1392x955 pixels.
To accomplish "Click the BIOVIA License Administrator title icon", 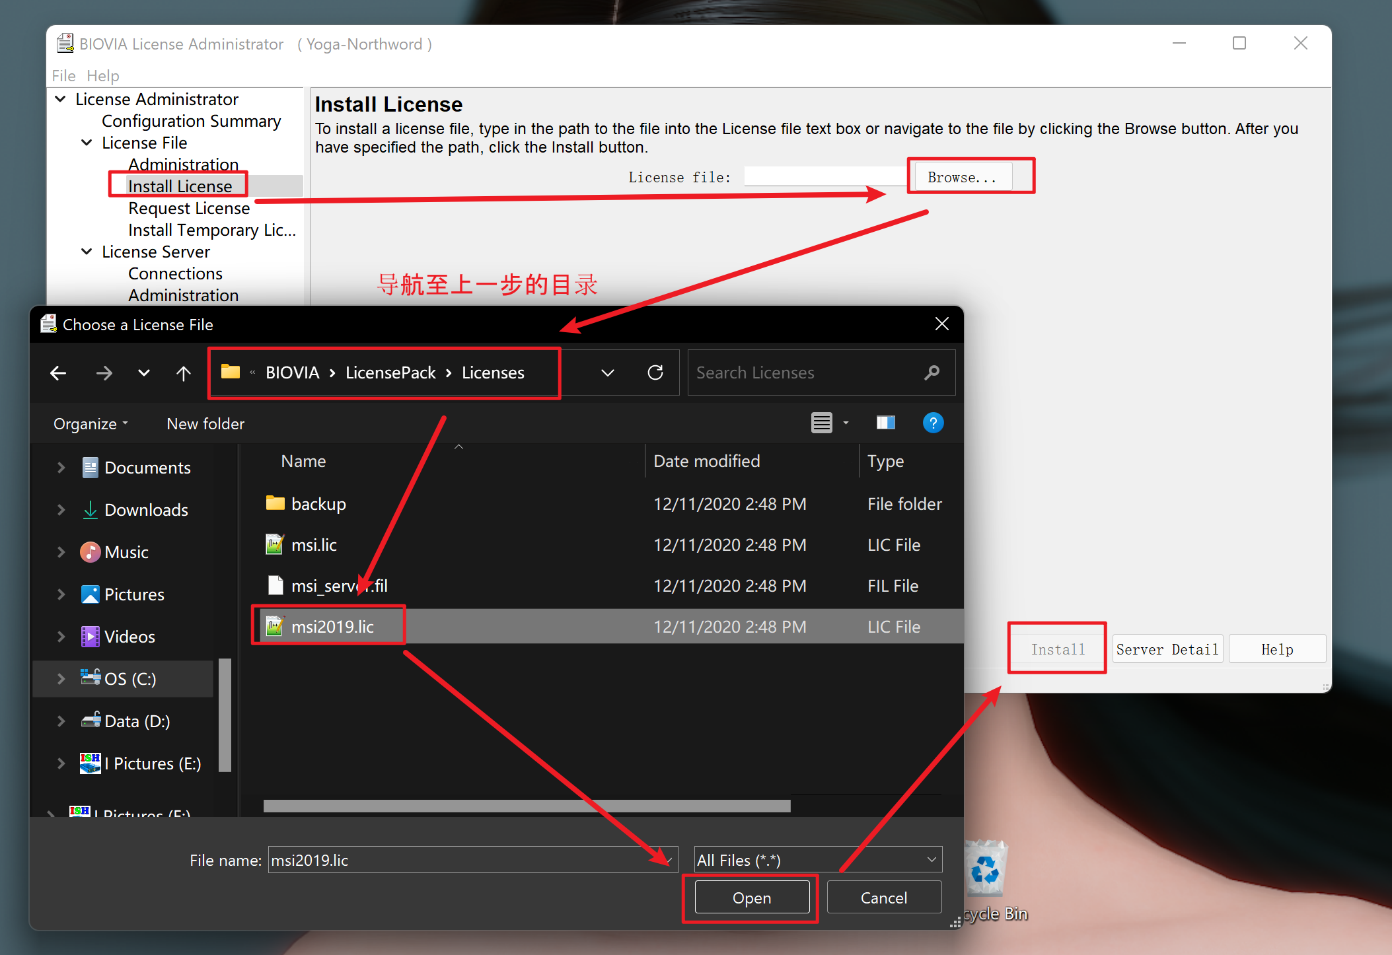I will [65, 44].
